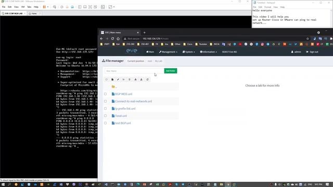Click the browser reload button

pos(112,38)
